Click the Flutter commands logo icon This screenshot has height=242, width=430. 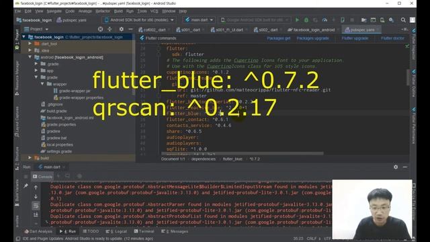[142, 38]
